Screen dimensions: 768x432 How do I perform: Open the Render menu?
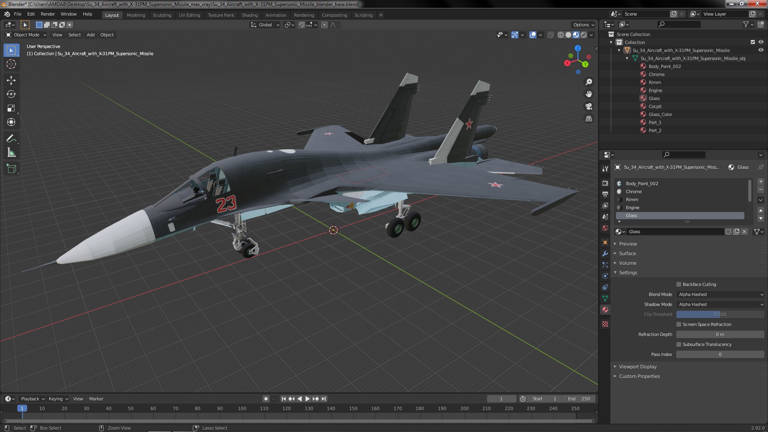(48, 14)
